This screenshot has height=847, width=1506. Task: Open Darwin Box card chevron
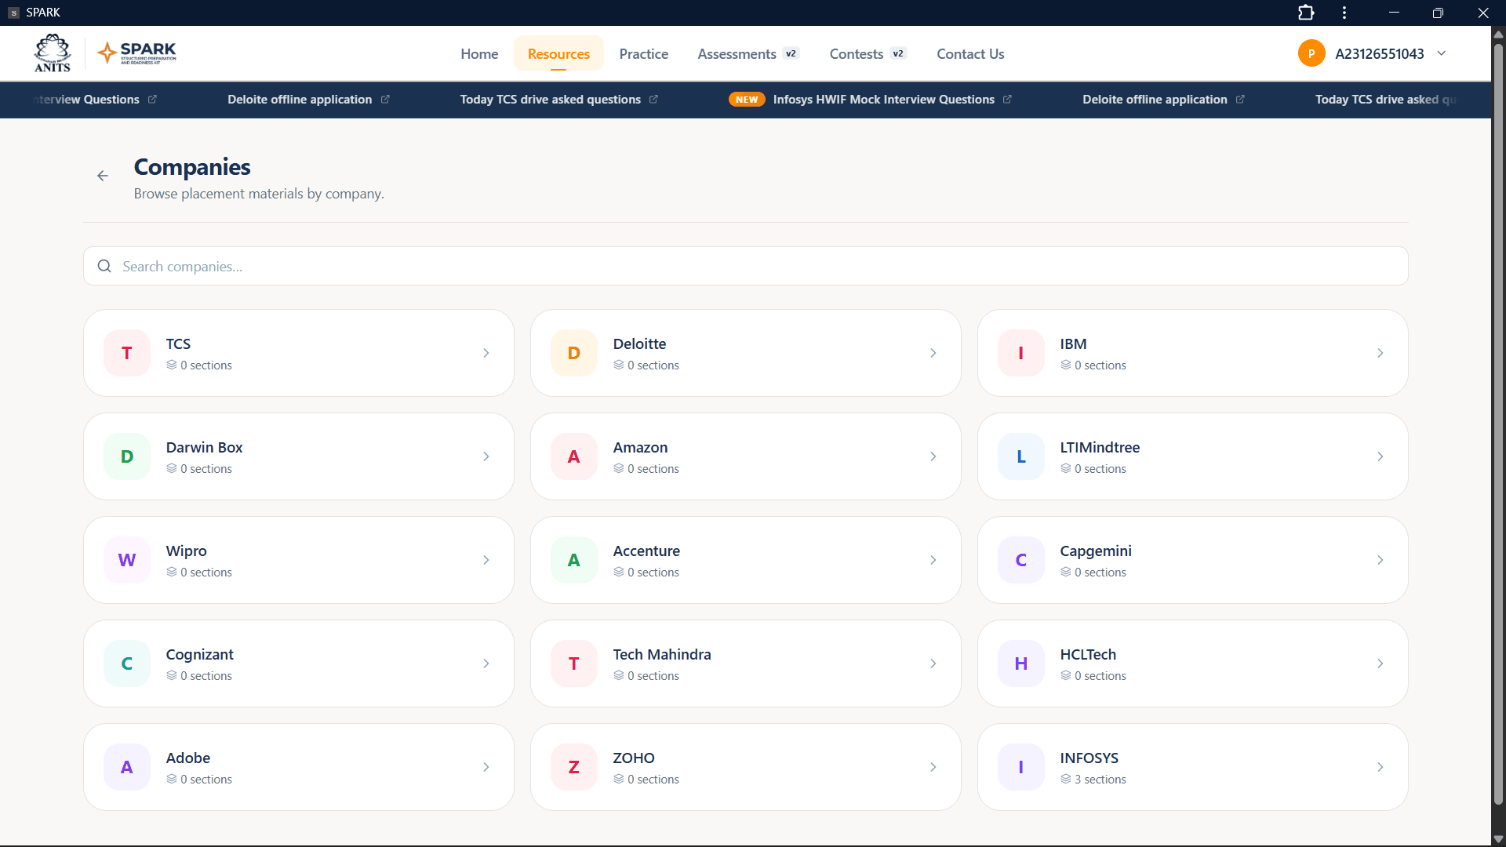coord(486,456)
